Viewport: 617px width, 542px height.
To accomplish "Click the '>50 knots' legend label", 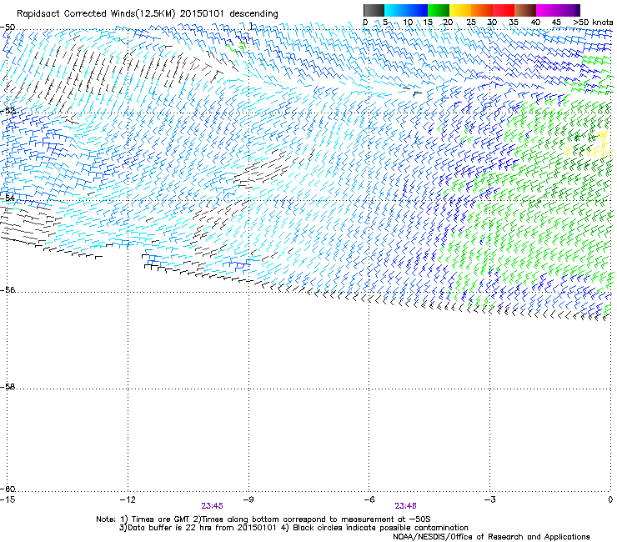I will click(x=593, y=23).
